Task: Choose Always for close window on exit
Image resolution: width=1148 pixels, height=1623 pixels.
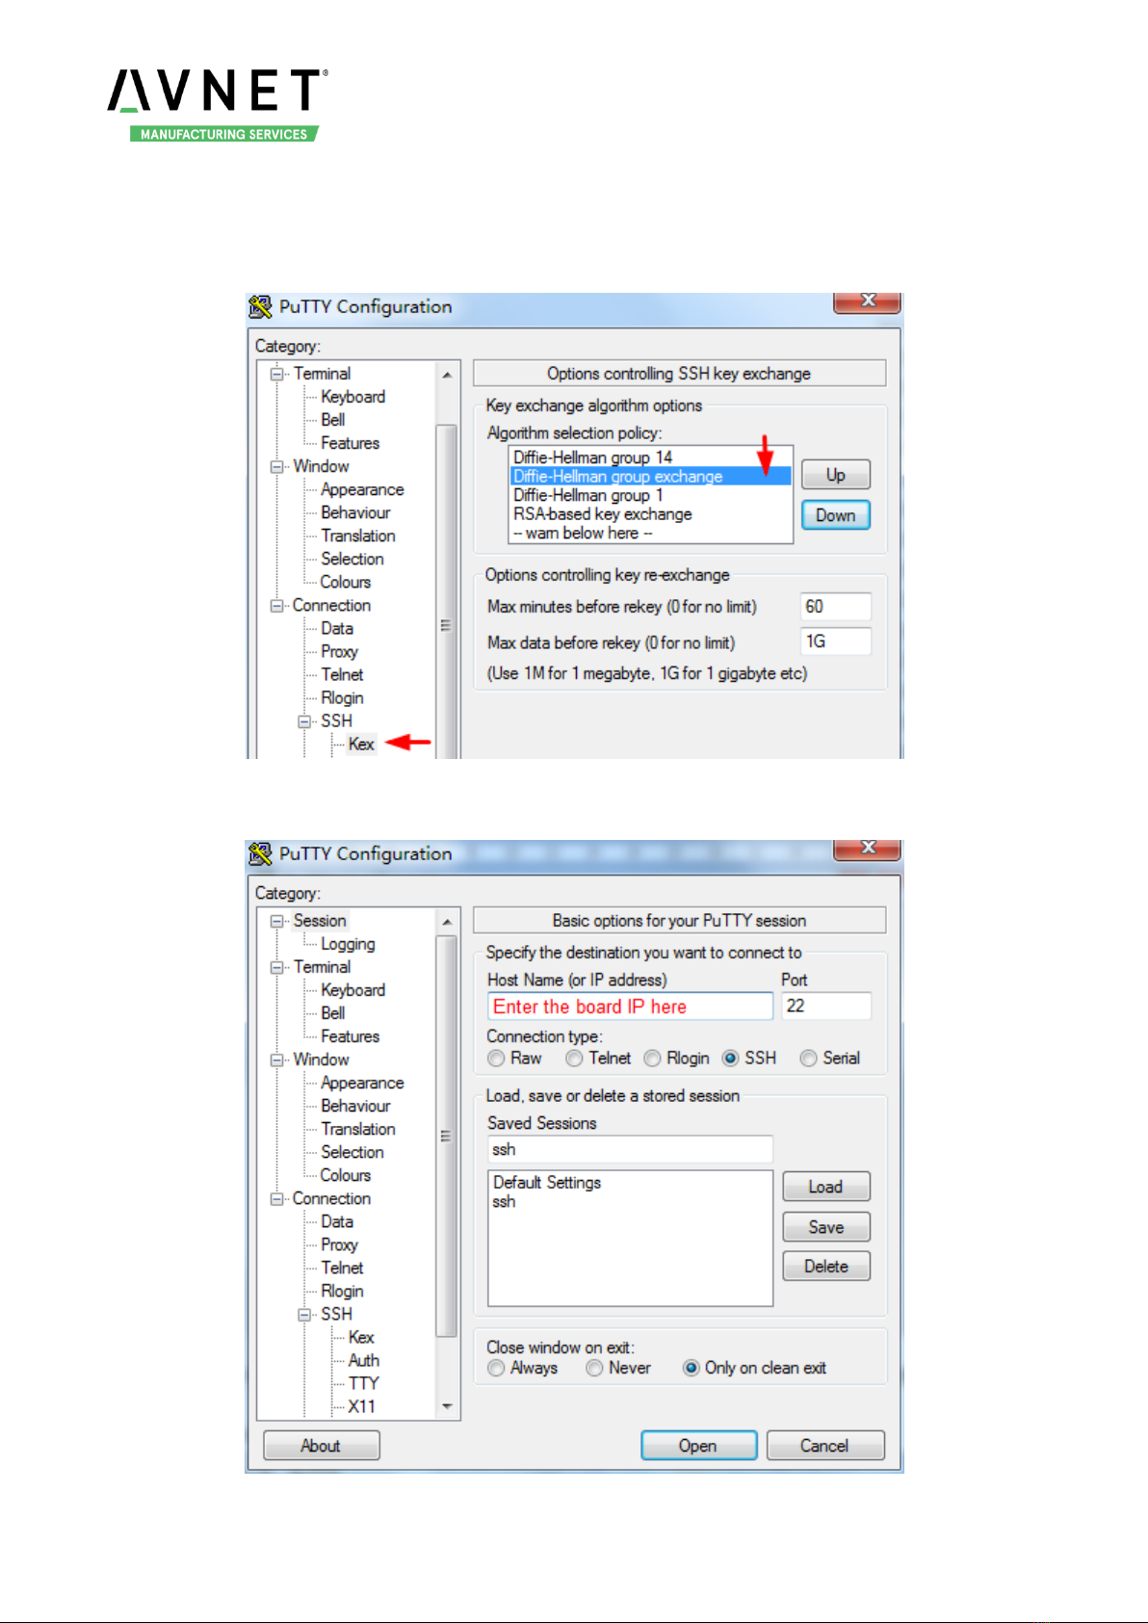Action: [x=496, y=1368]
